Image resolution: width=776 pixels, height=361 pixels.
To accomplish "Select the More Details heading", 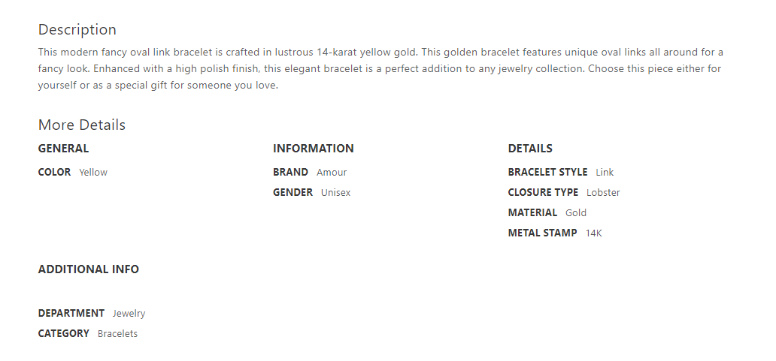I will (x=82, y=125).
